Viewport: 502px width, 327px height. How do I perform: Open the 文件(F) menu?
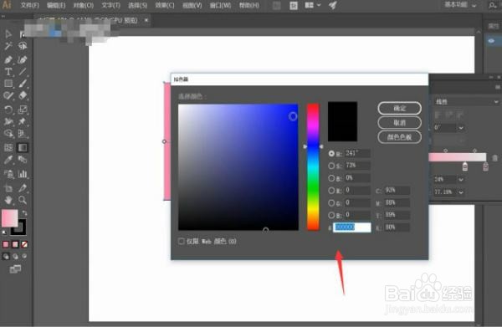(30, 6)
